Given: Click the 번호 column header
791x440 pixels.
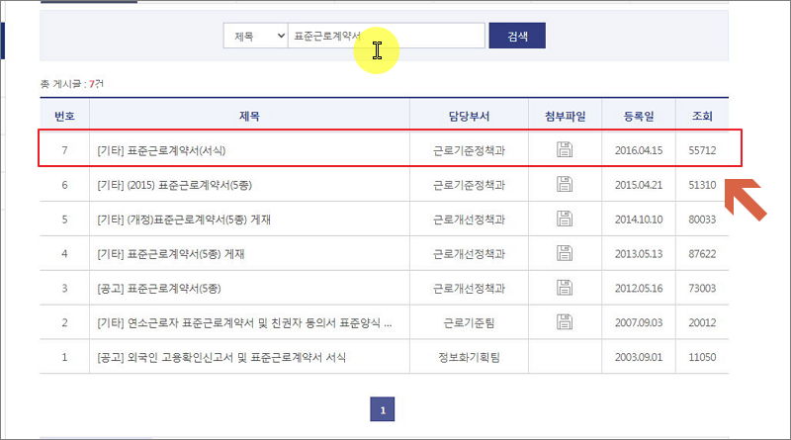Looking at the screenshot, I should point(64,116).
